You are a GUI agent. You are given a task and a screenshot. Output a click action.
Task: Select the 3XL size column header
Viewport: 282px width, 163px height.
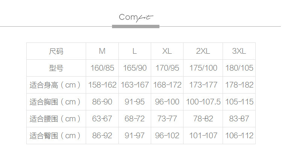point(239,51)
